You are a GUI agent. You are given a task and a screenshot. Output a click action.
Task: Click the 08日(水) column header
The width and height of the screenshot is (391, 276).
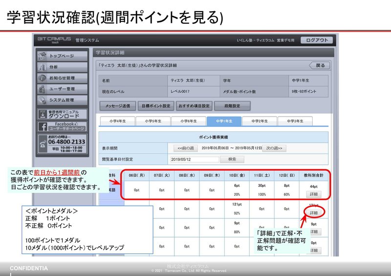coord(187,175)
